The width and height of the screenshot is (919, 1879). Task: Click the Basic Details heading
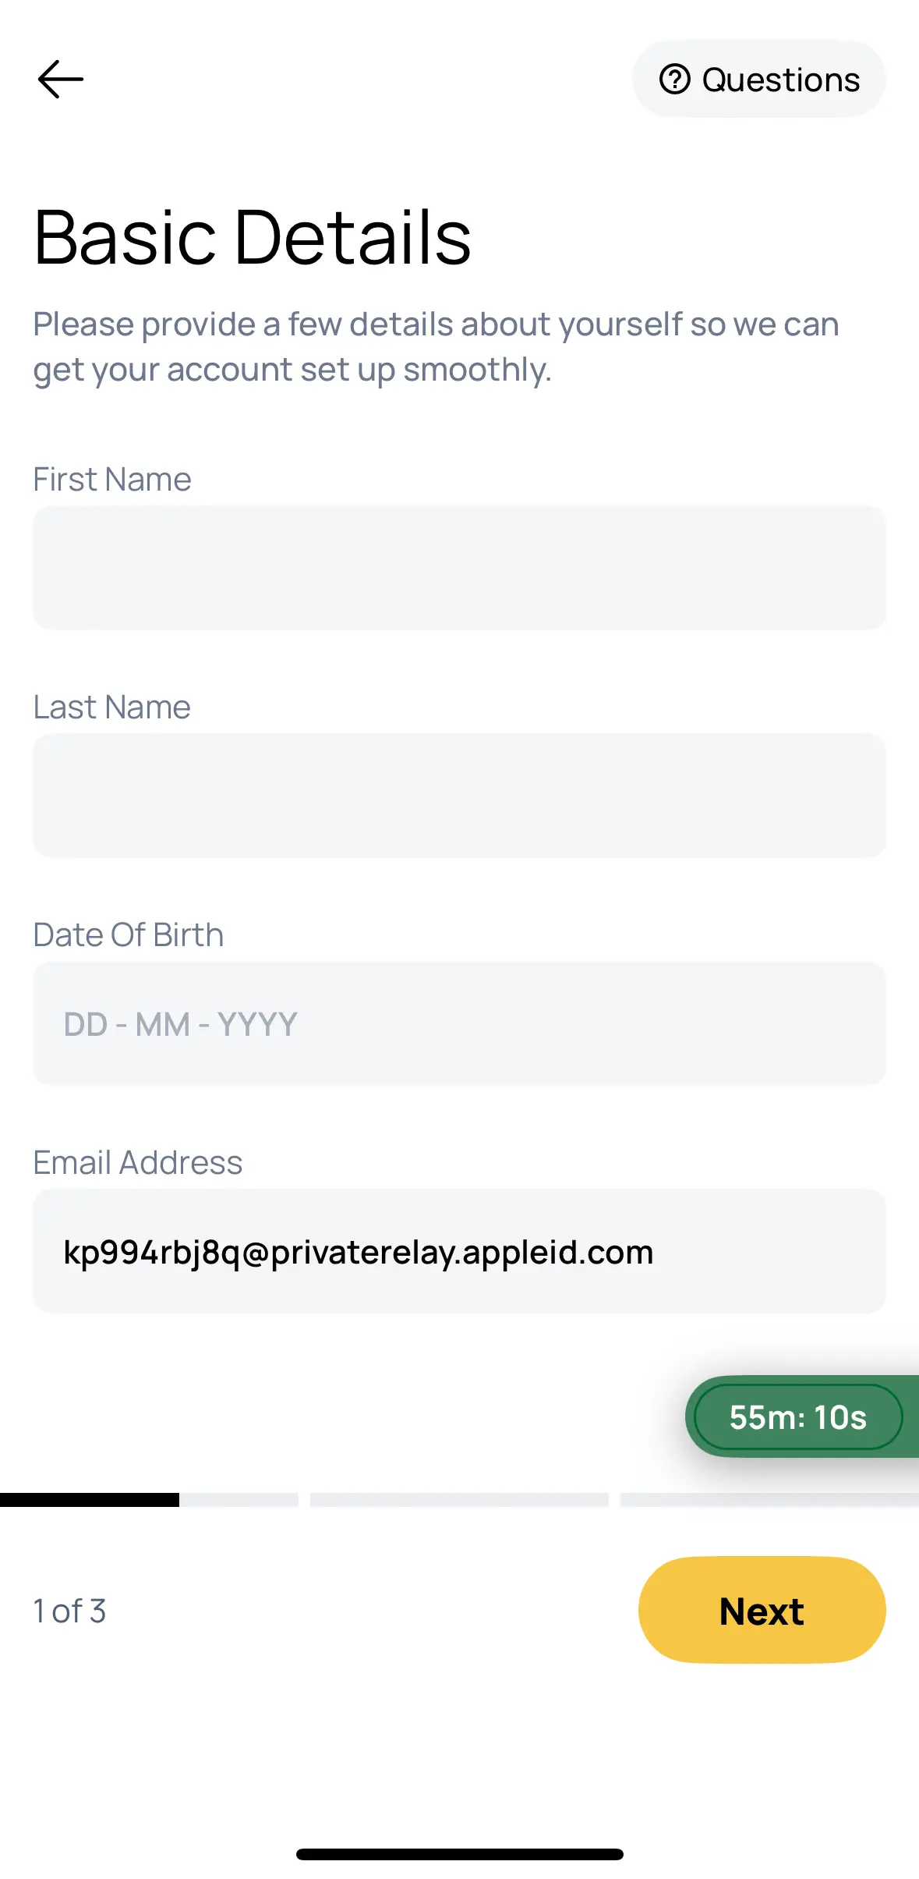253,237
